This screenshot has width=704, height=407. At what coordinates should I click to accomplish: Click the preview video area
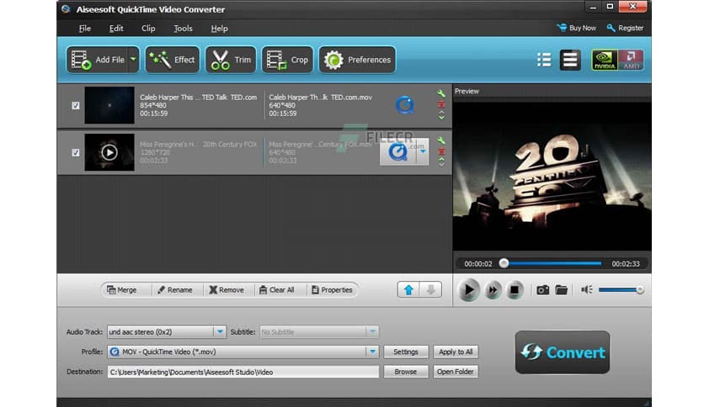(x=552, y=176)
